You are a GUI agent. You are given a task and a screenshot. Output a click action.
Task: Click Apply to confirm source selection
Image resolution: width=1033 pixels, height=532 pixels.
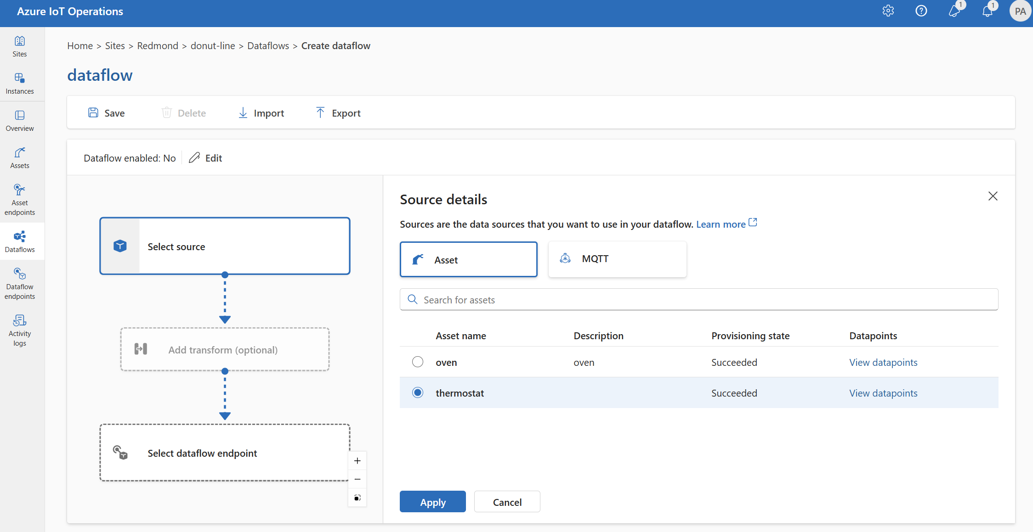tap(432, 501)
